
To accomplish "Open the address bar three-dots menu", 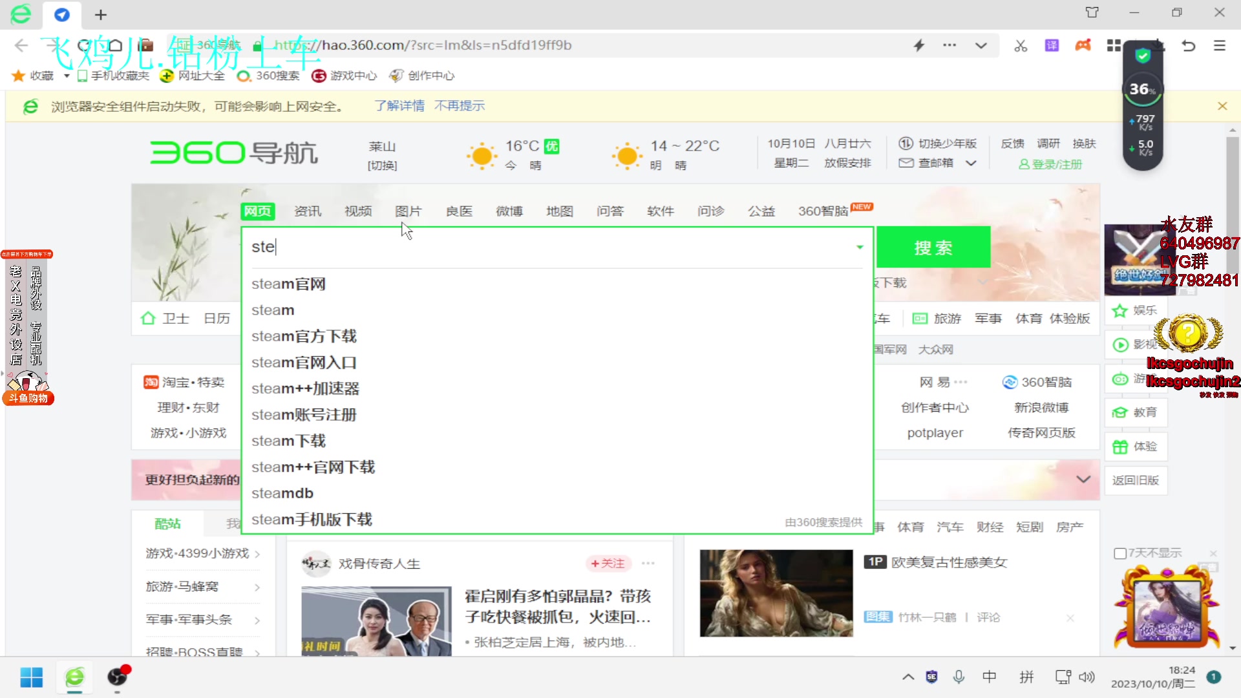I will pyautogui.click(x=949, y=45).
